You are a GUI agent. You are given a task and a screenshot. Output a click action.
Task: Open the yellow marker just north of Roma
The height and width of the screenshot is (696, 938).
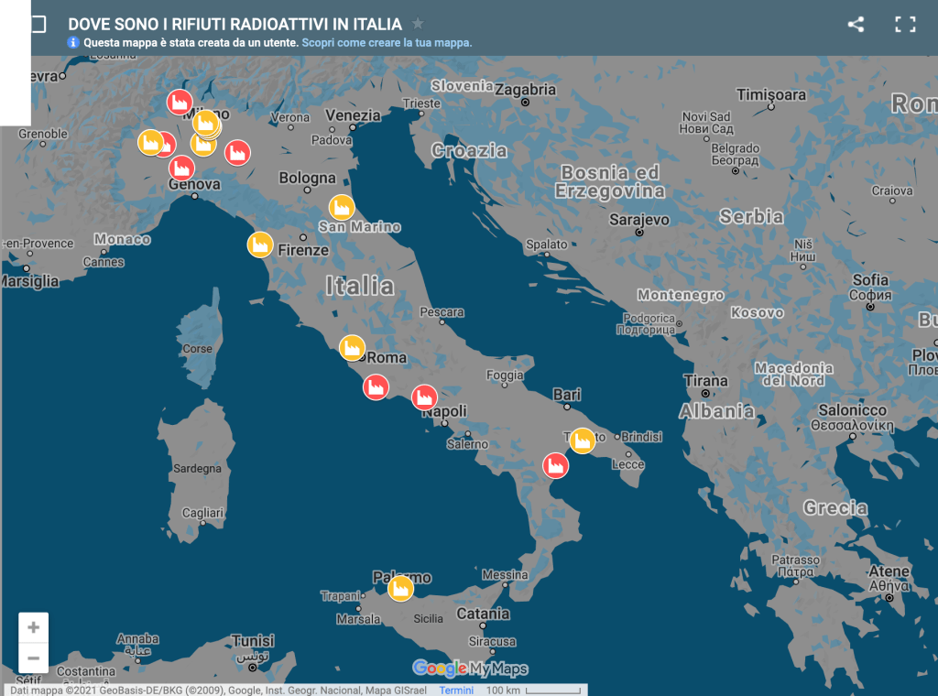coord(352,347)
